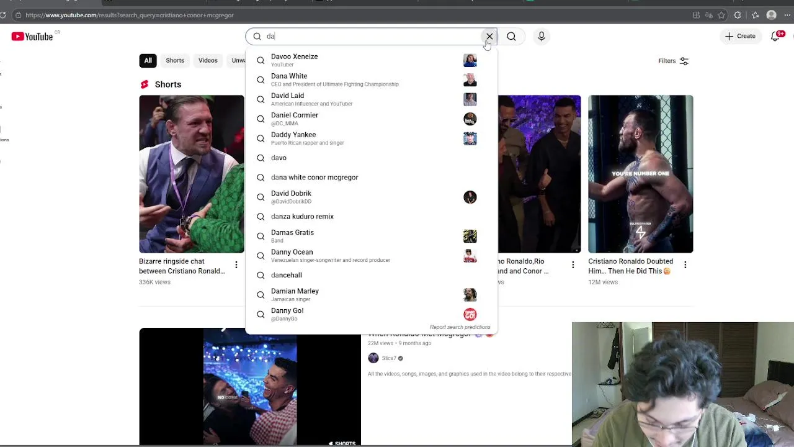Open the Ronaldo and Conor purple short thumbnail
Image resolution: width=794 pixels, height=447 pixels.
(539, 174)
